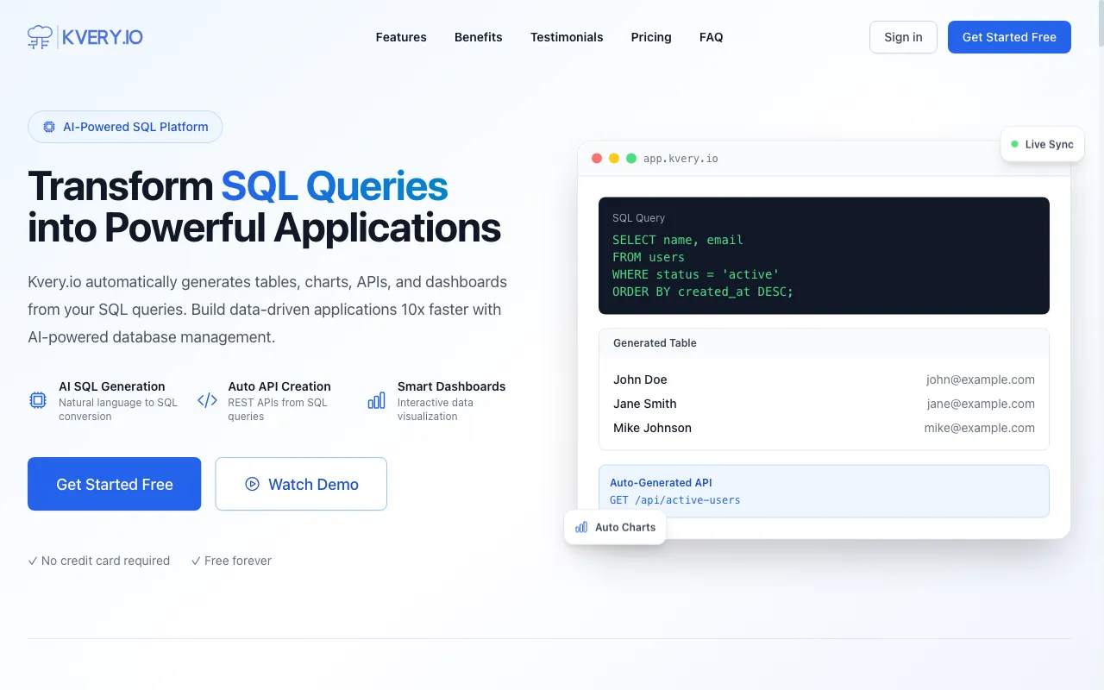This screenshot has height=690, width=1104.
Task: Click the Live Sync badge
Action: [1043, 144]
